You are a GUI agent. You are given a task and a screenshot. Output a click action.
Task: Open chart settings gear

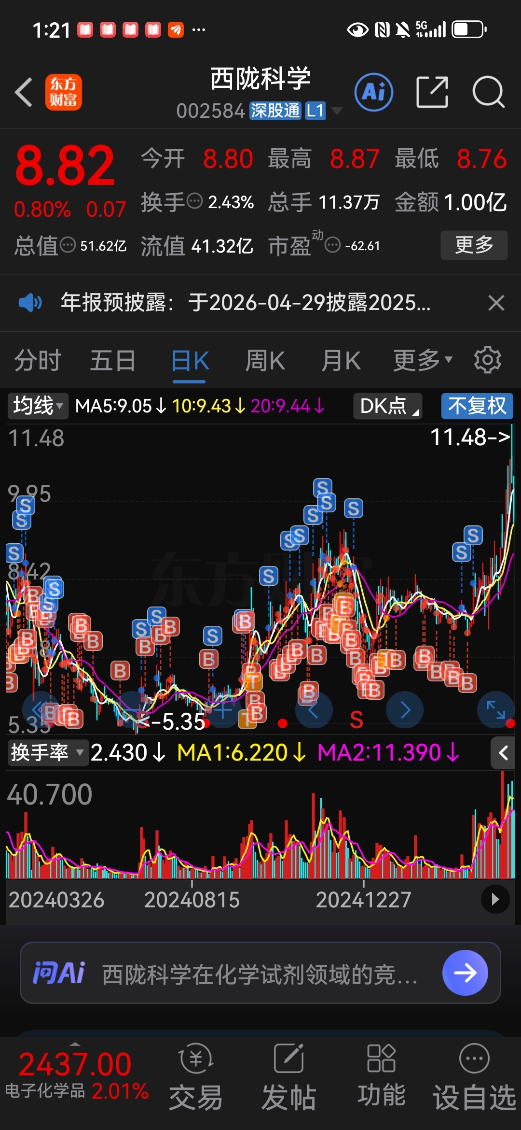[487, 360]
